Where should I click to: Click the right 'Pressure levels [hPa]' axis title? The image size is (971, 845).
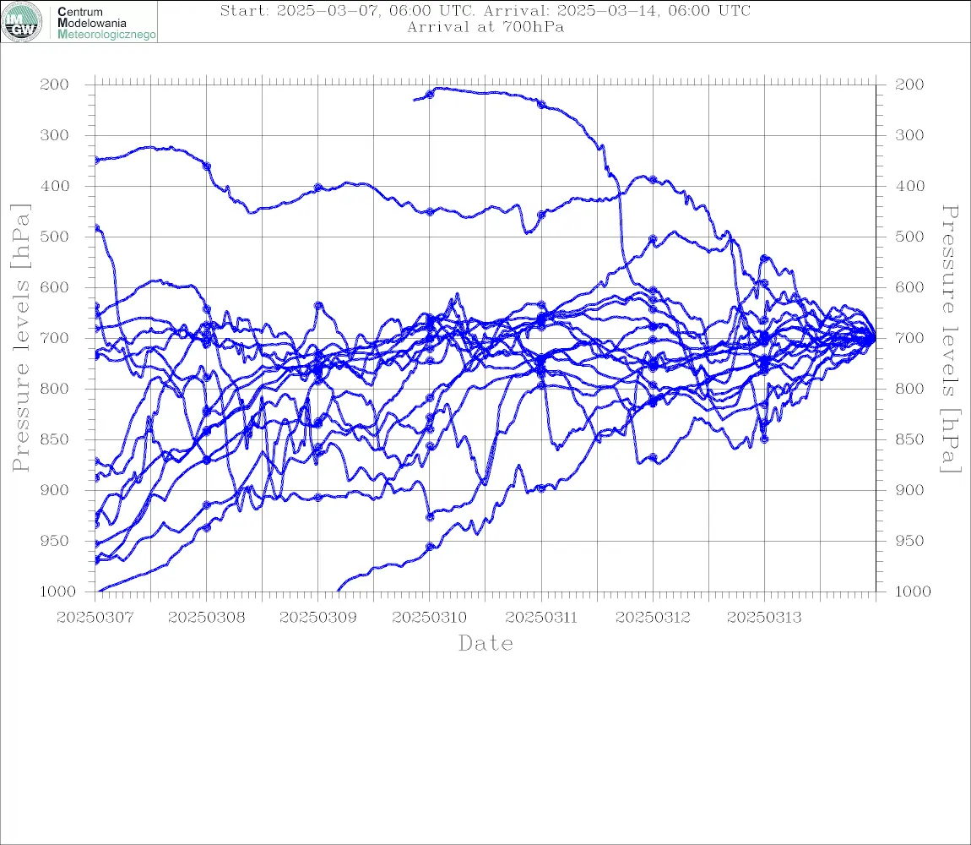coord(950,339)
